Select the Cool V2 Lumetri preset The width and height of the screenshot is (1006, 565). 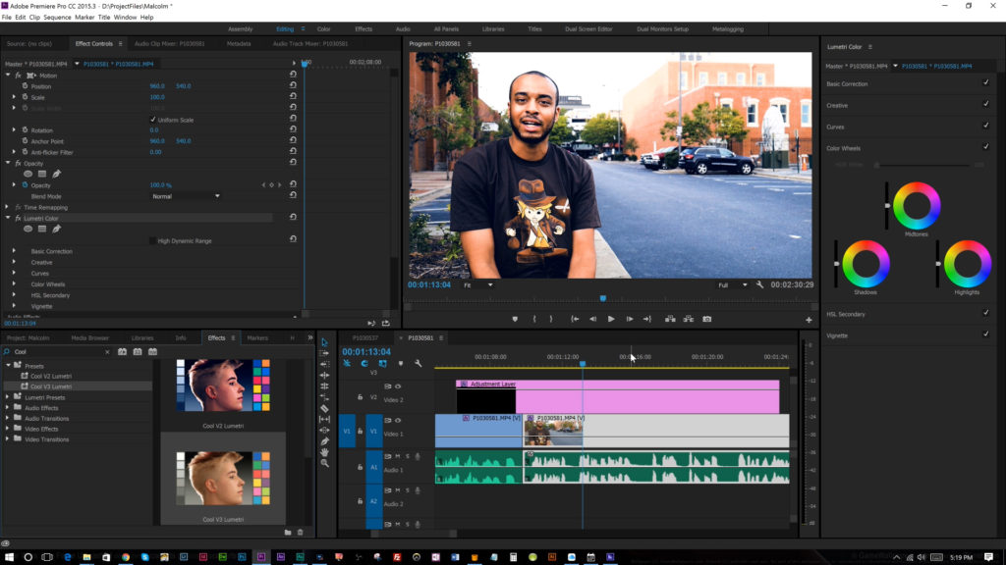click(x=51, y=376)
